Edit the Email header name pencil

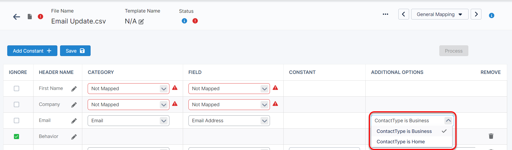point(74,121)
